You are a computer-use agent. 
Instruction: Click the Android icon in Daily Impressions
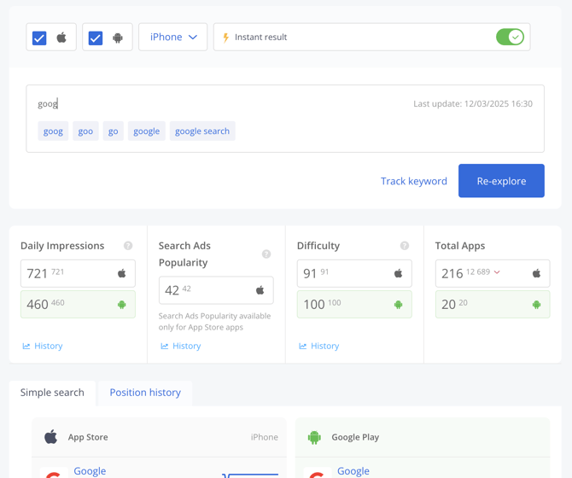pos(122,305)
